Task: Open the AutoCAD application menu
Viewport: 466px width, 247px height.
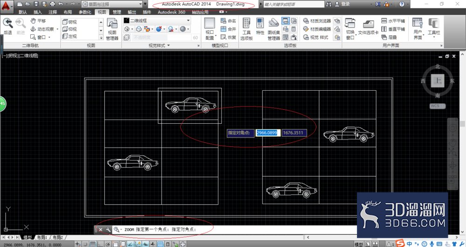Action: [x=7, y=7]
